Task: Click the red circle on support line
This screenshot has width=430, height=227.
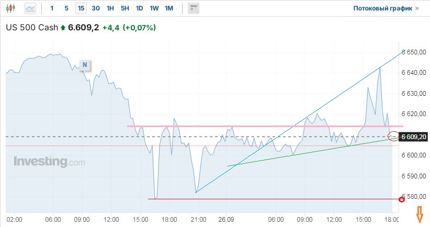Action: coord(402,199)
